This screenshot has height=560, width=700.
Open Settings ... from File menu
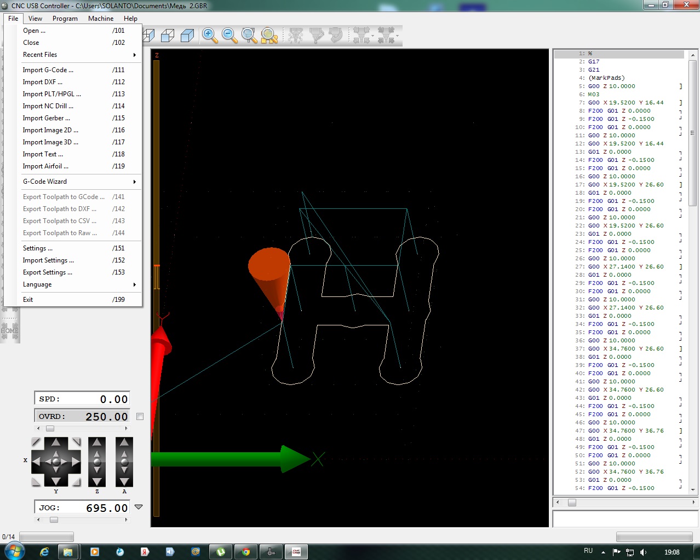pos(73,248)
